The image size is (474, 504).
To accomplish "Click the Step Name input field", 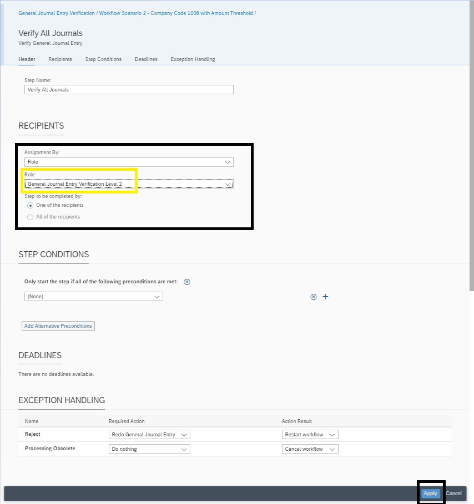I will click(129, 90).
